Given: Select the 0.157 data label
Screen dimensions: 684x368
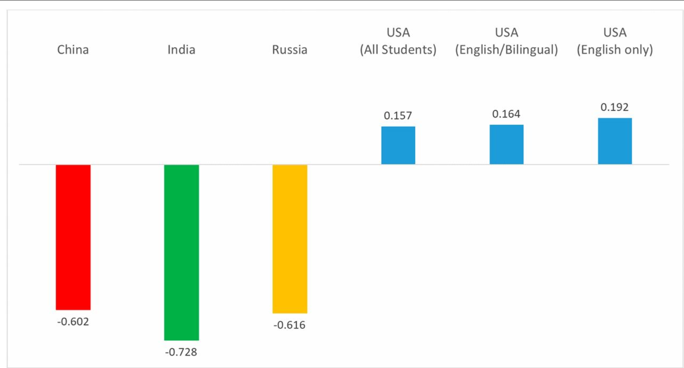Looking at the screenshot, I should click(x=398, y=115).
